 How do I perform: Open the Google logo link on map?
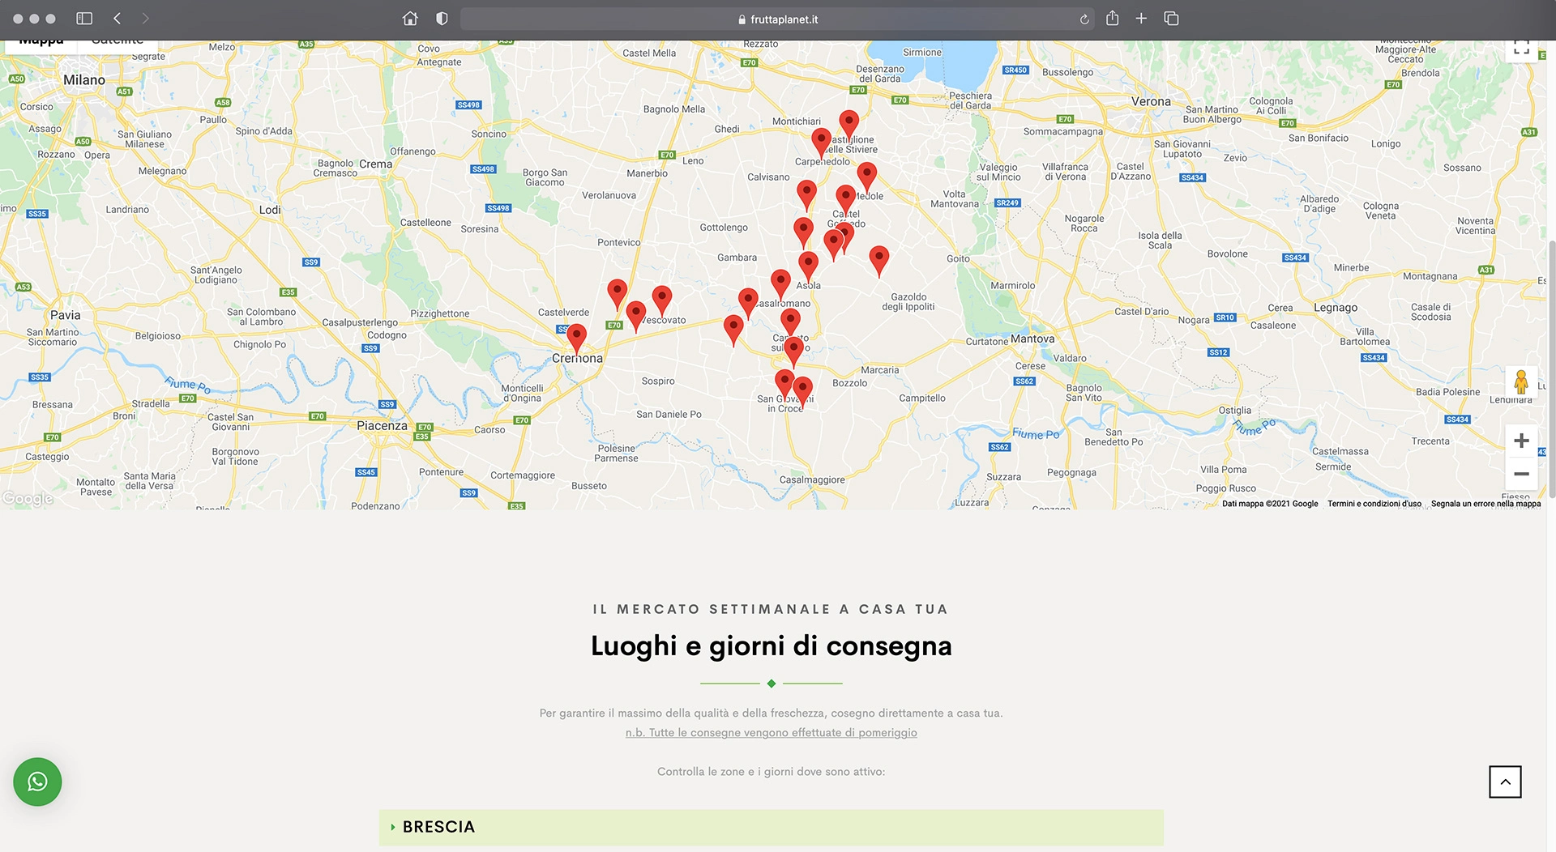[x=28, y=498]
